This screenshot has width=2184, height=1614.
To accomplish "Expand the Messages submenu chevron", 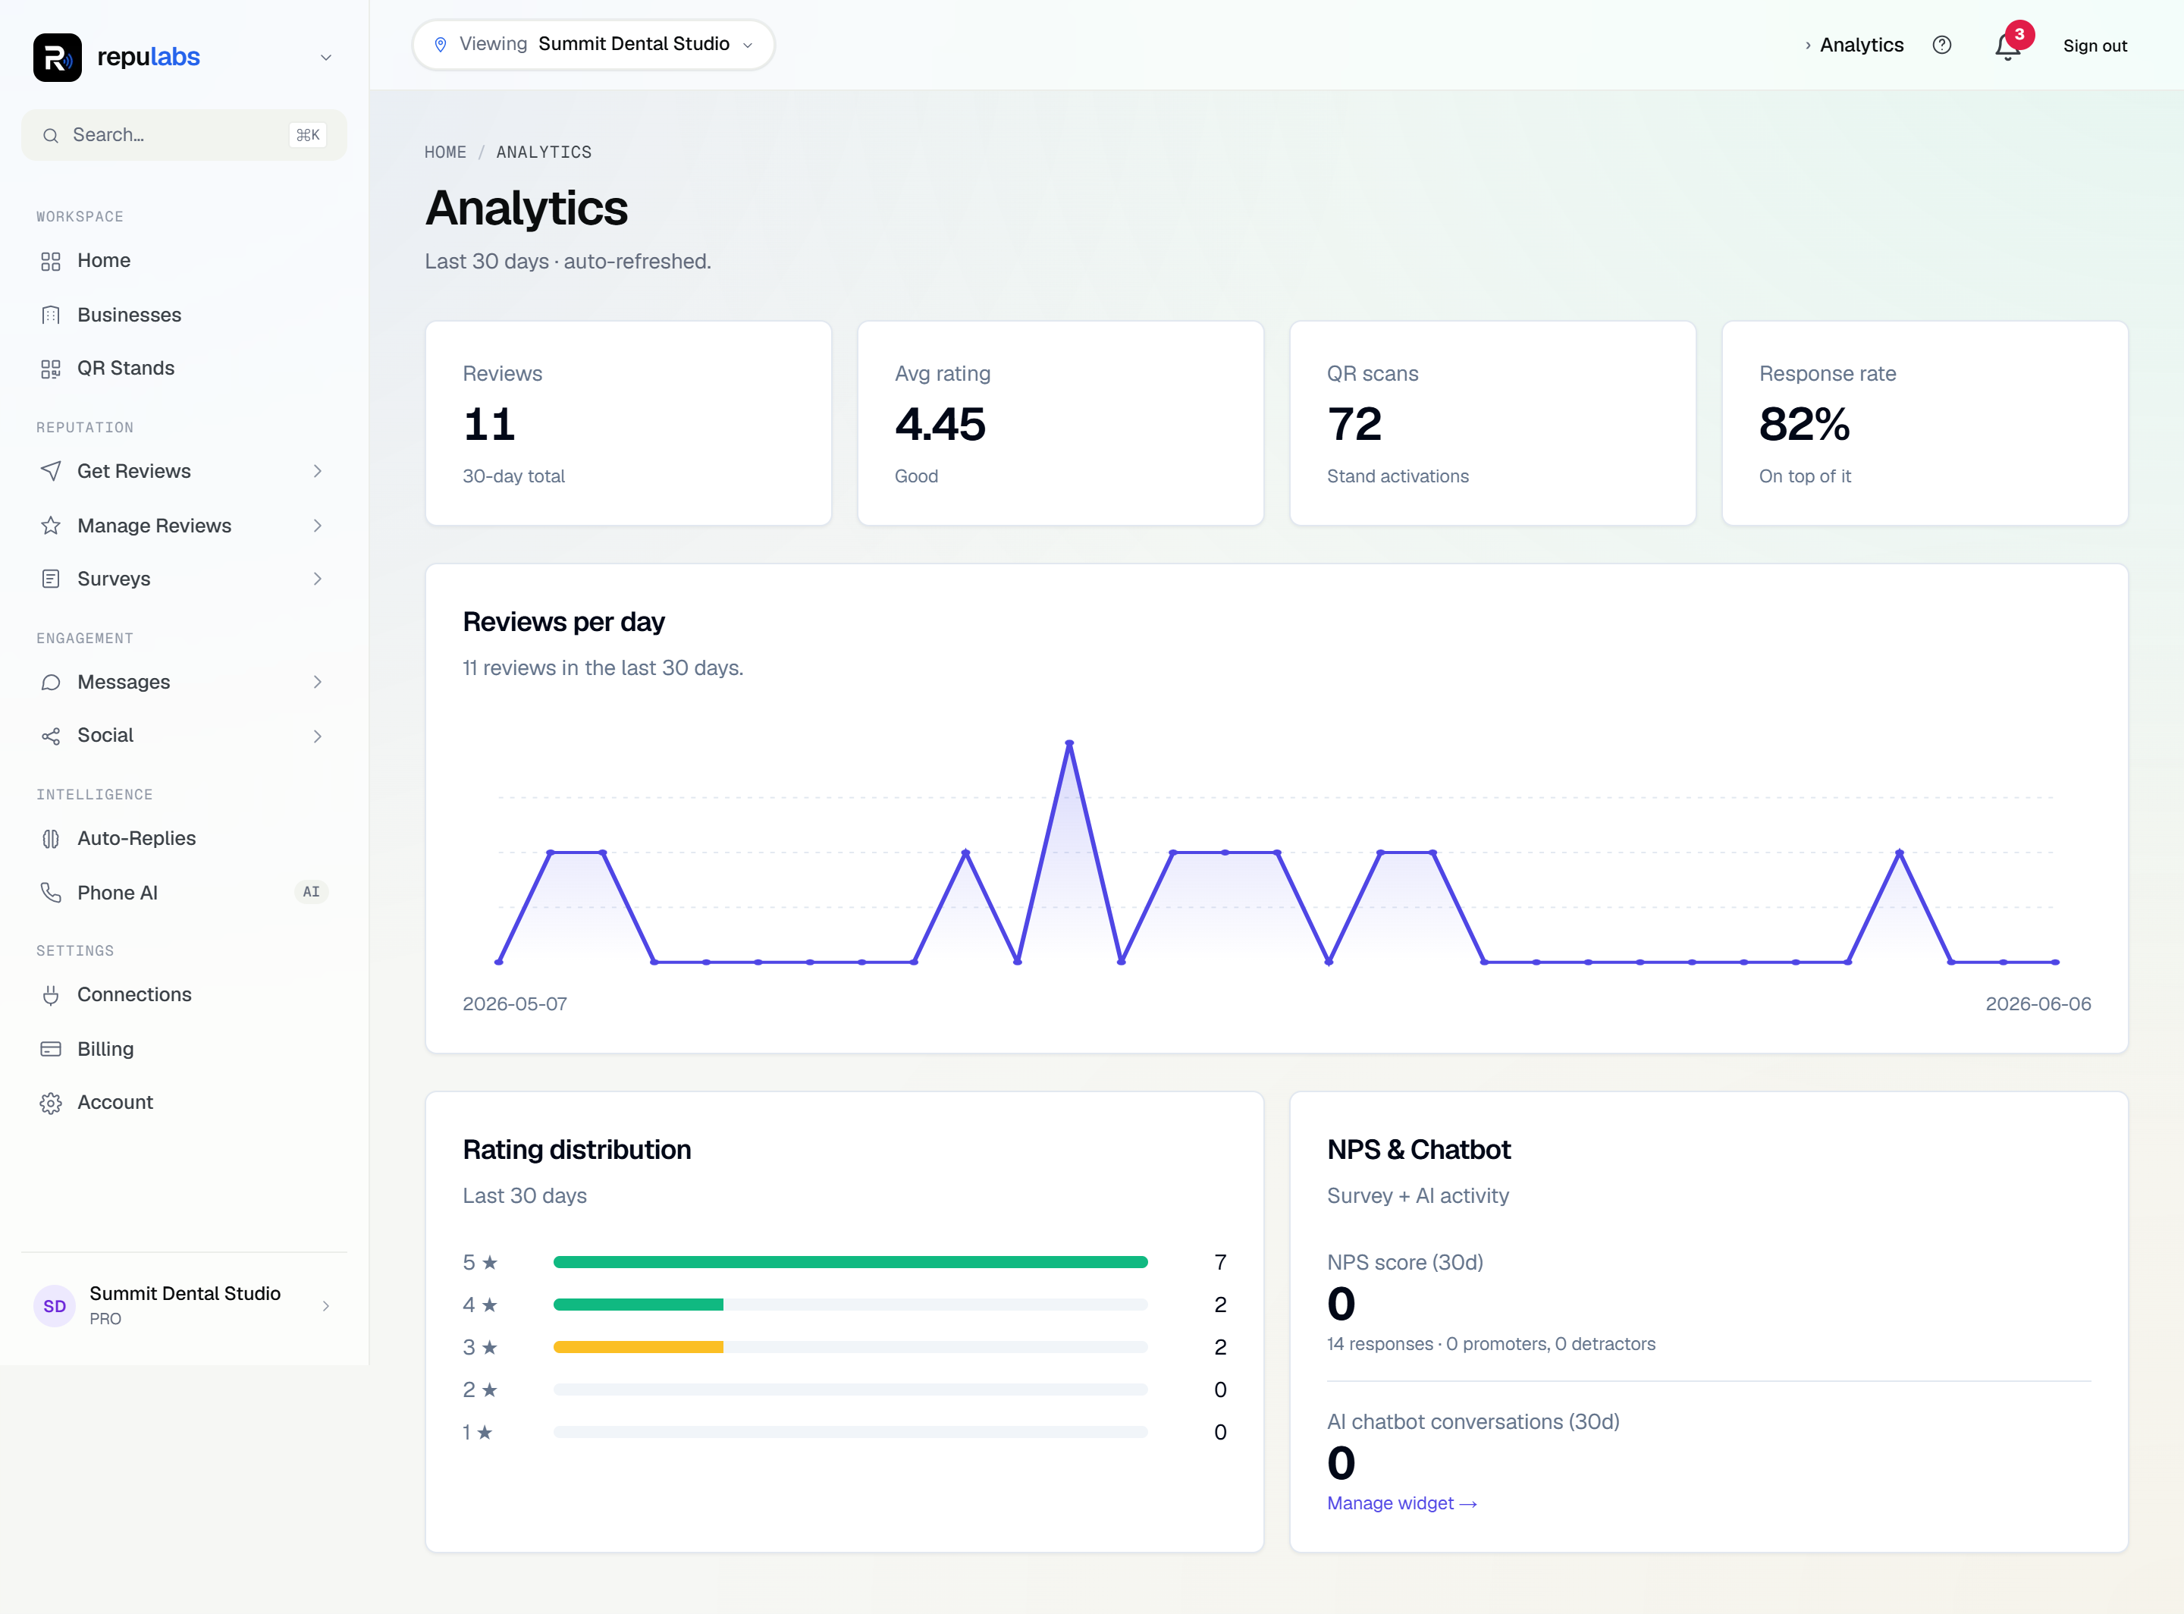I will pyautogui.click(x=318, y=682).
